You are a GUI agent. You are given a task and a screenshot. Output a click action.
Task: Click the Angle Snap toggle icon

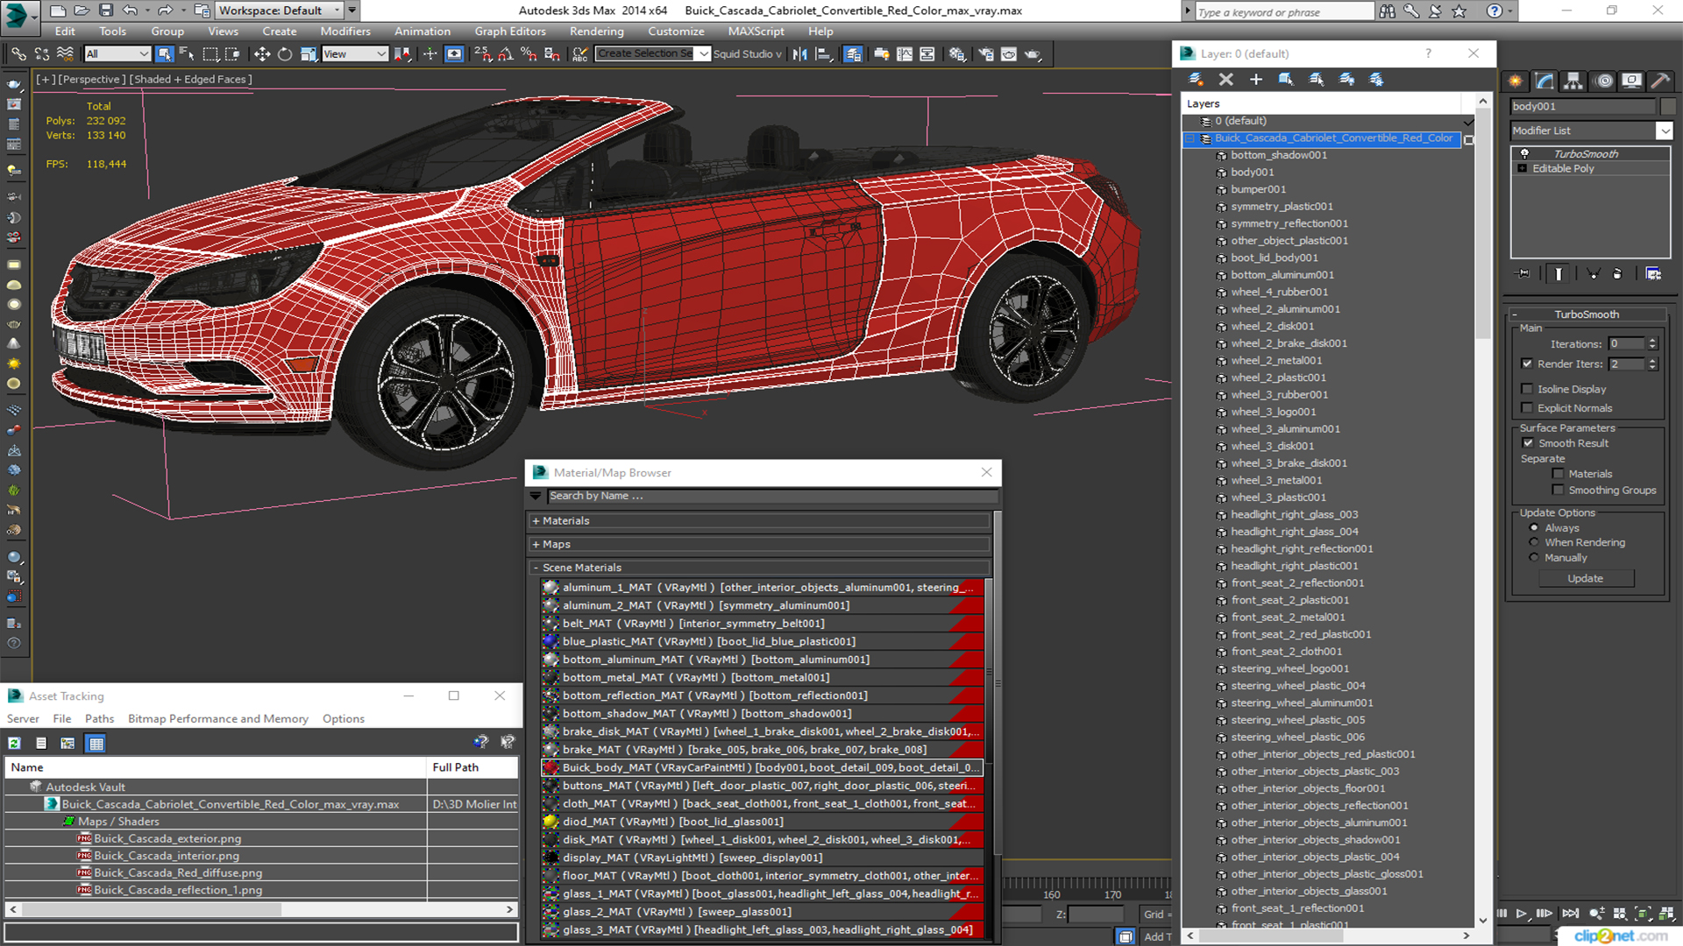click(x=506, y=54)
